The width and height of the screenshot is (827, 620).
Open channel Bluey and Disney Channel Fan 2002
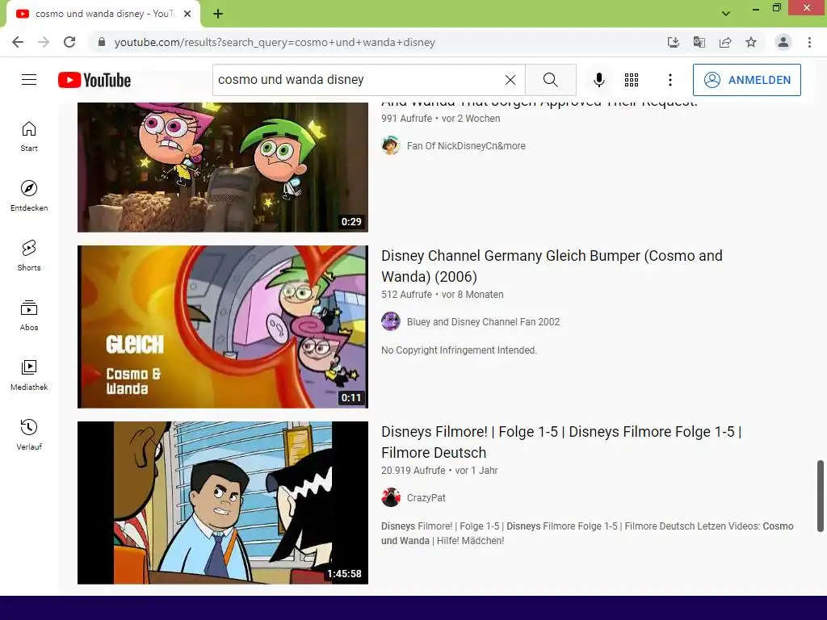coord(483,322)
